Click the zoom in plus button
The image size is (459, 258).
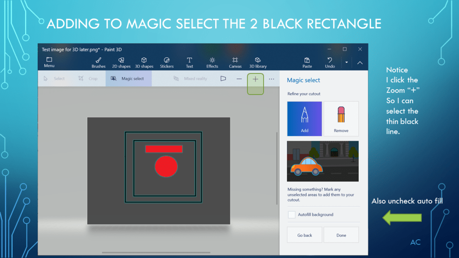[255, 79]
